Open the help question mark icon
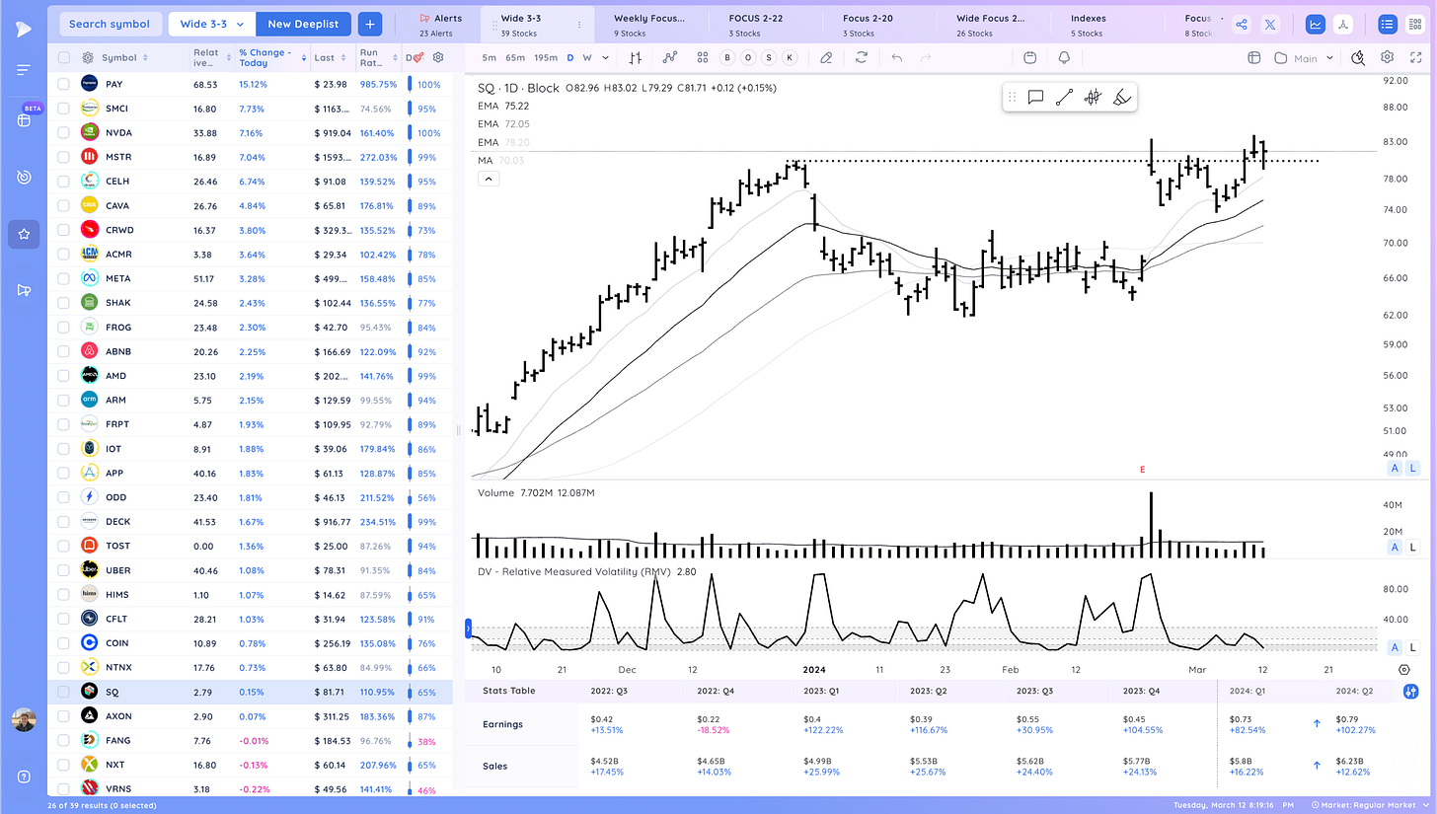Image resolution: width=1437 pixels, height=814 pixels. (24, 776)
